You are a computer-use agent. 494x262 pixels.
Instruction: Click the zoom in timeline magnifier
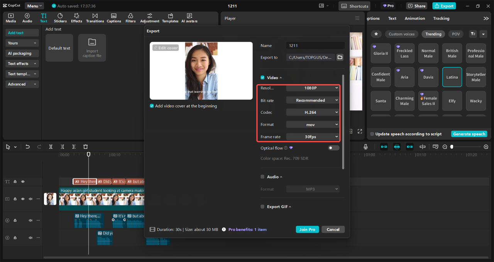pos(486,147)
